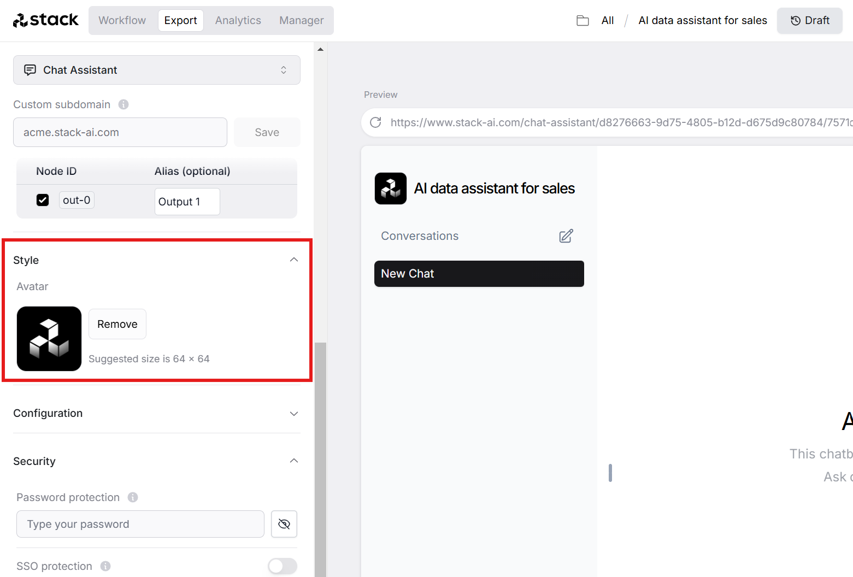Open the Analytics tab
This screenshot has width=853, height=577.
pyautogui.click(x=238, y=20)
